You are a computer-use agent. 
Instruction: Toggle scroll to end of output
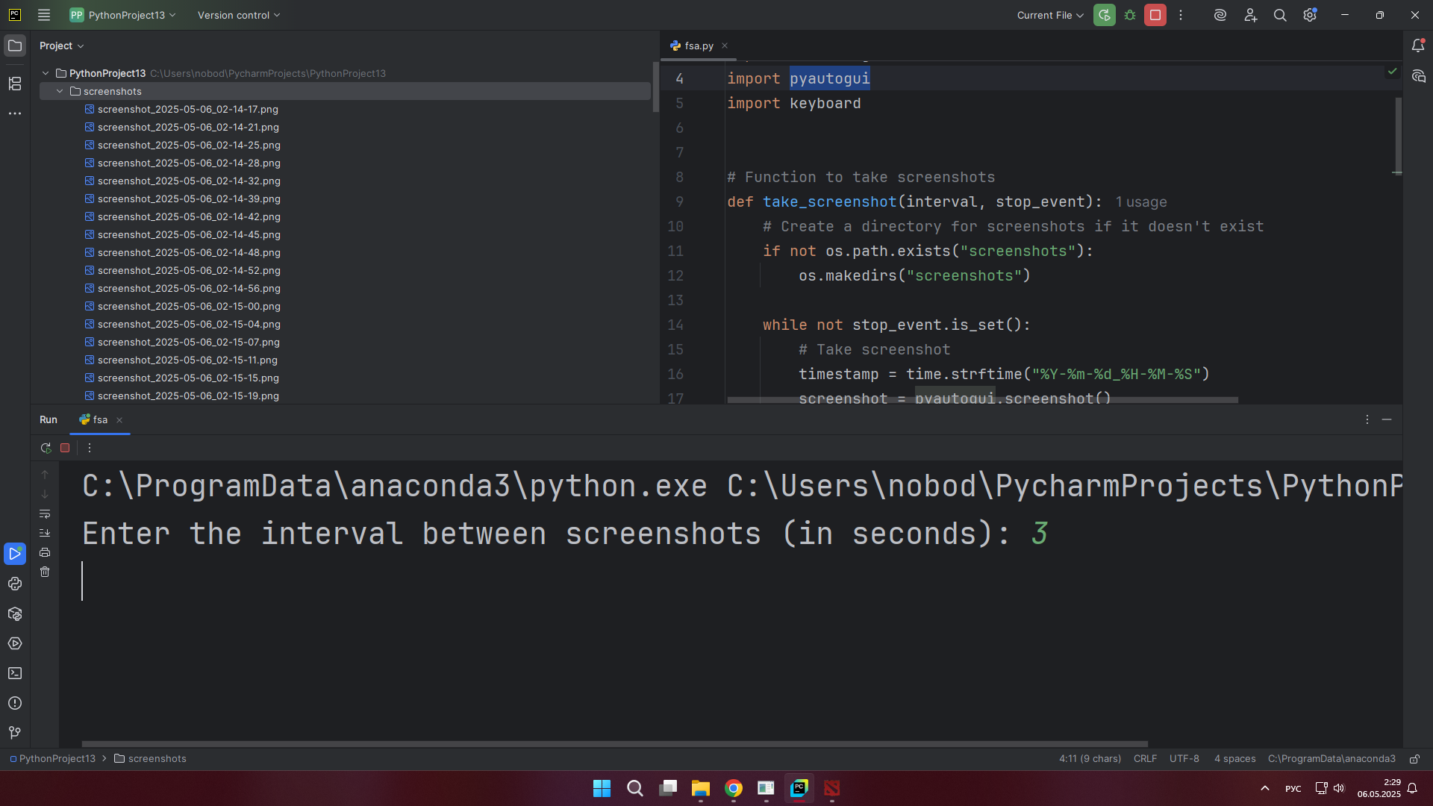point(45,533)
